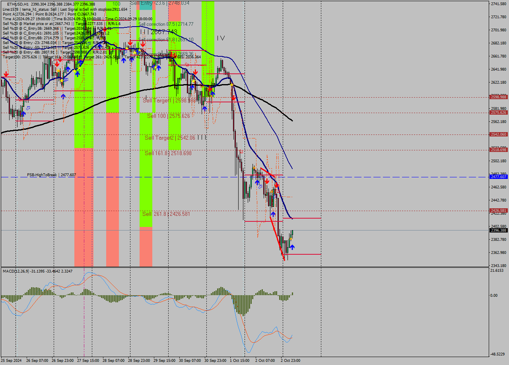Click the 2343.180 price scale value
This screenshot has height=365, width=509.
coord(499,266)
